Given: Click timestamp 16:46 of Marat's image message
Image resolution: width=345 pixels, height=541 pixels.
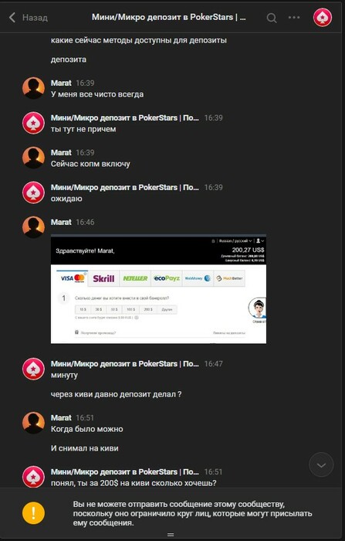Looking at the screenshot, I should click(x=85, y=223).
